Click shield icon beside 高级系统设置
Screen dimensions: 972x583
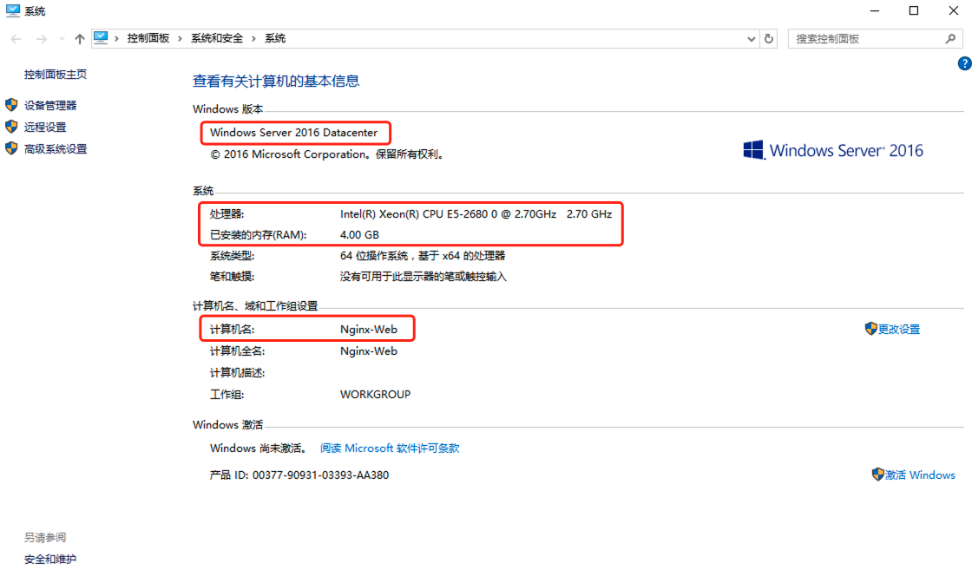coord(11,148)
